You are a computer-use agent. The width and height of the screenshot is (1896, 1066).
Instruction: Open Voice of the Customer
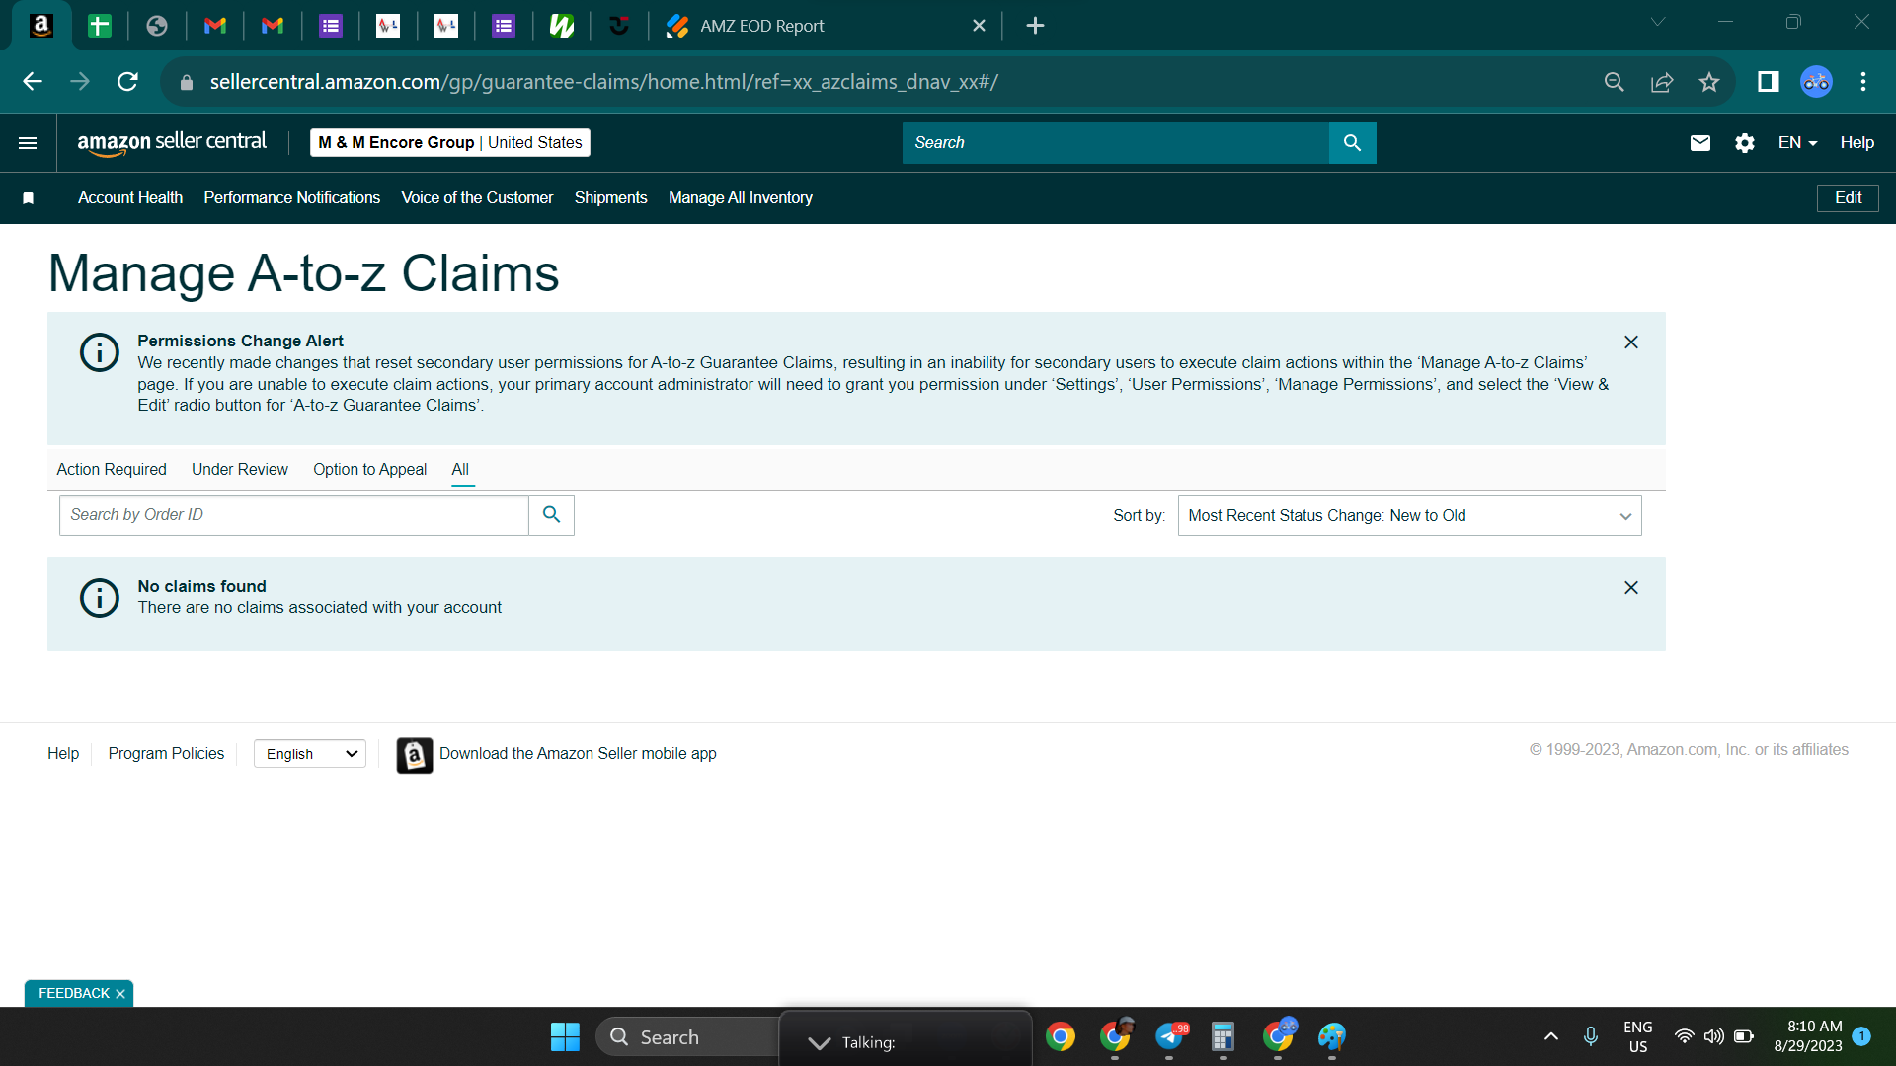click(x=477, y=198)
